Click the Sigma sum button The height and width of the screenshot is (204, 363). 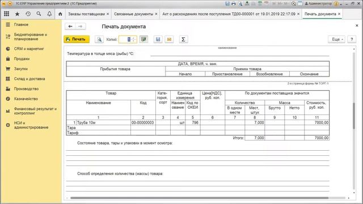coord(183,39)
